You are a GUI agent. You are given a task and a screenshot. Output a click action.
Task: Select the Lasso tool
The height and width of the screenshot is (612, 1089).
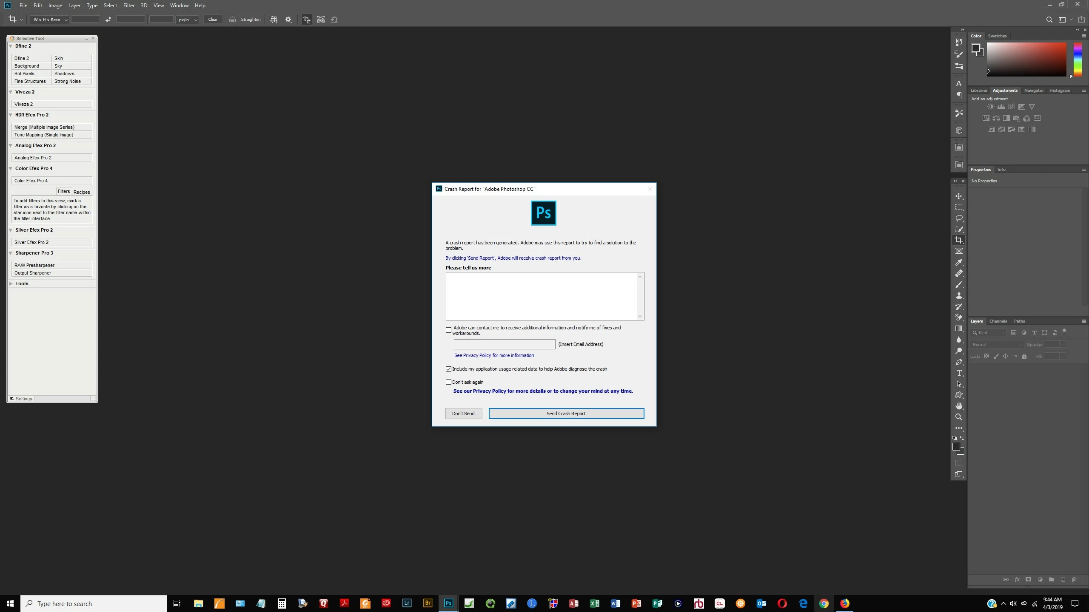point(959,218)
